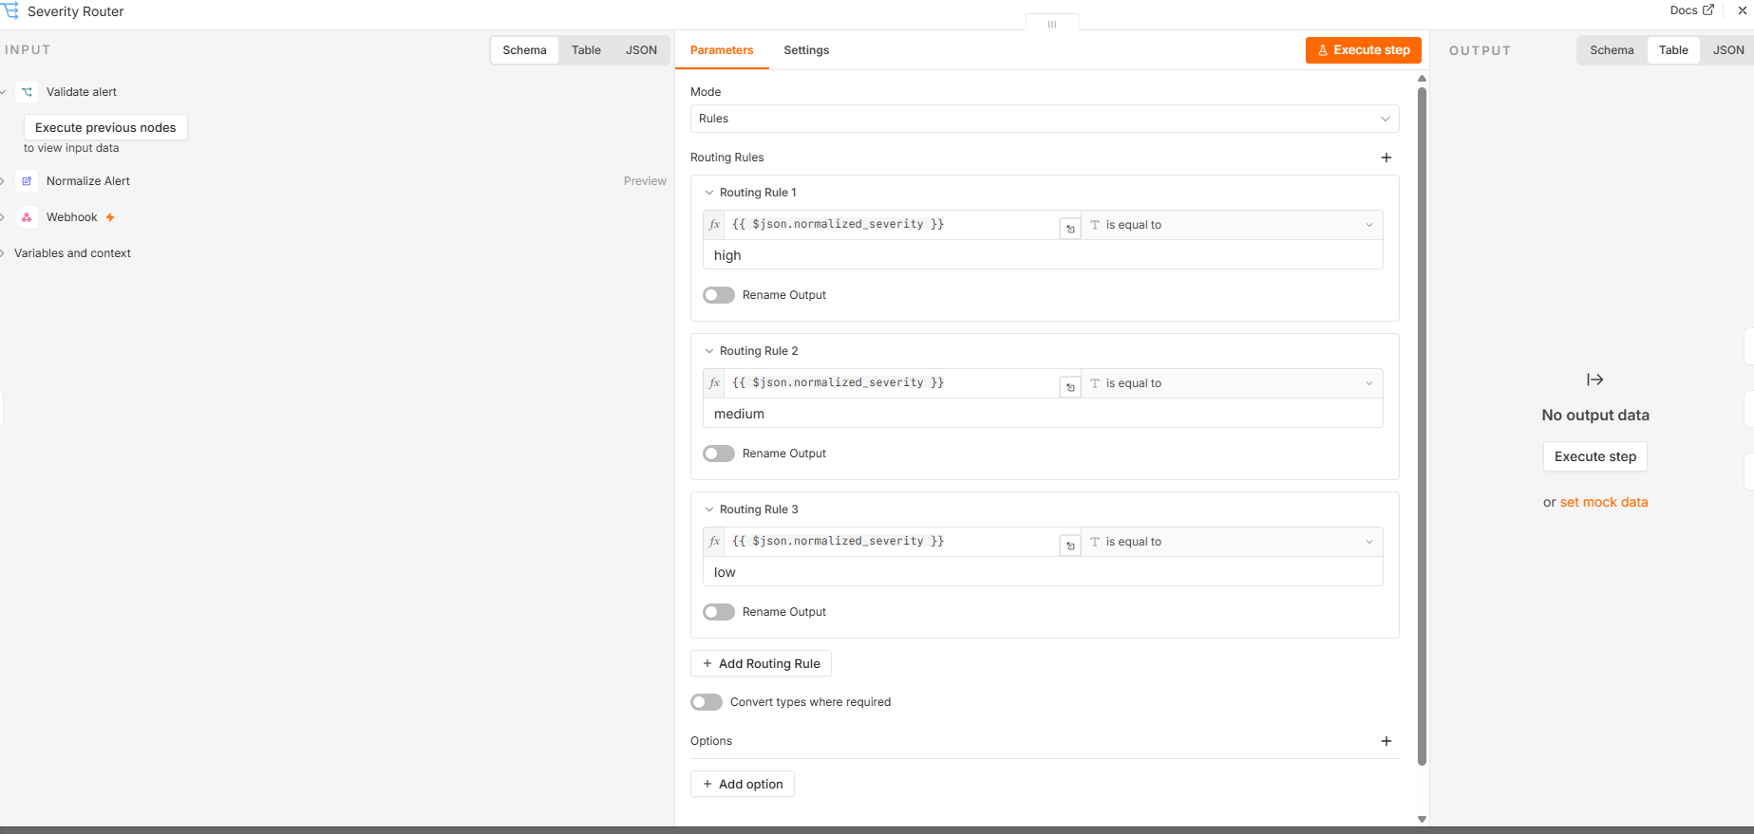Select the Output JSON view
1754x834 pixels.
click(x=1728, y=50)
